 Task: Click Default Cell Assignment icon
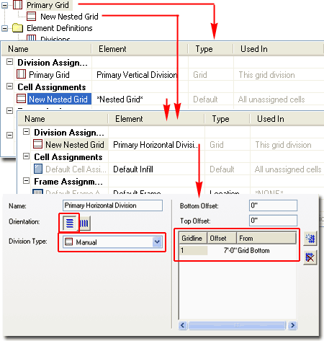(38, 169)
